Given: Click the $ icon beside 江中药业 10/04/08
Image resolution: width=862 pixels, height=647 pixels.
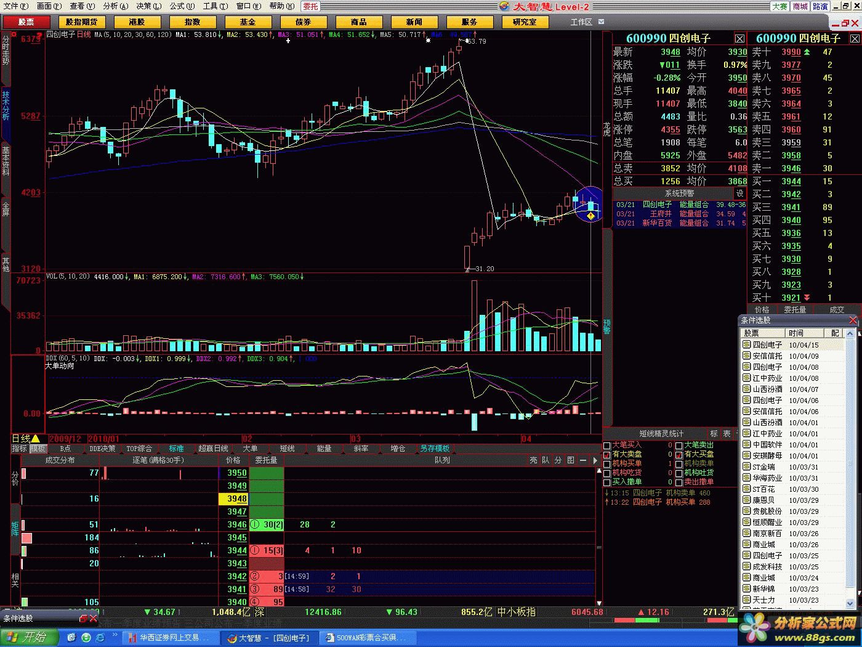Looking at the screenshot, I should pyautogui.click(x=746, y=378).
